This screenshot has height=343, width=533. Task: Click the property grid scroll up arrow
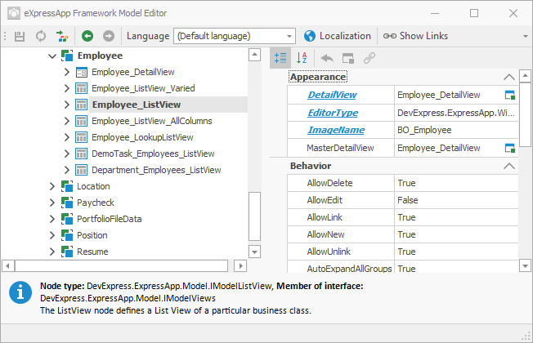(525, 76)
